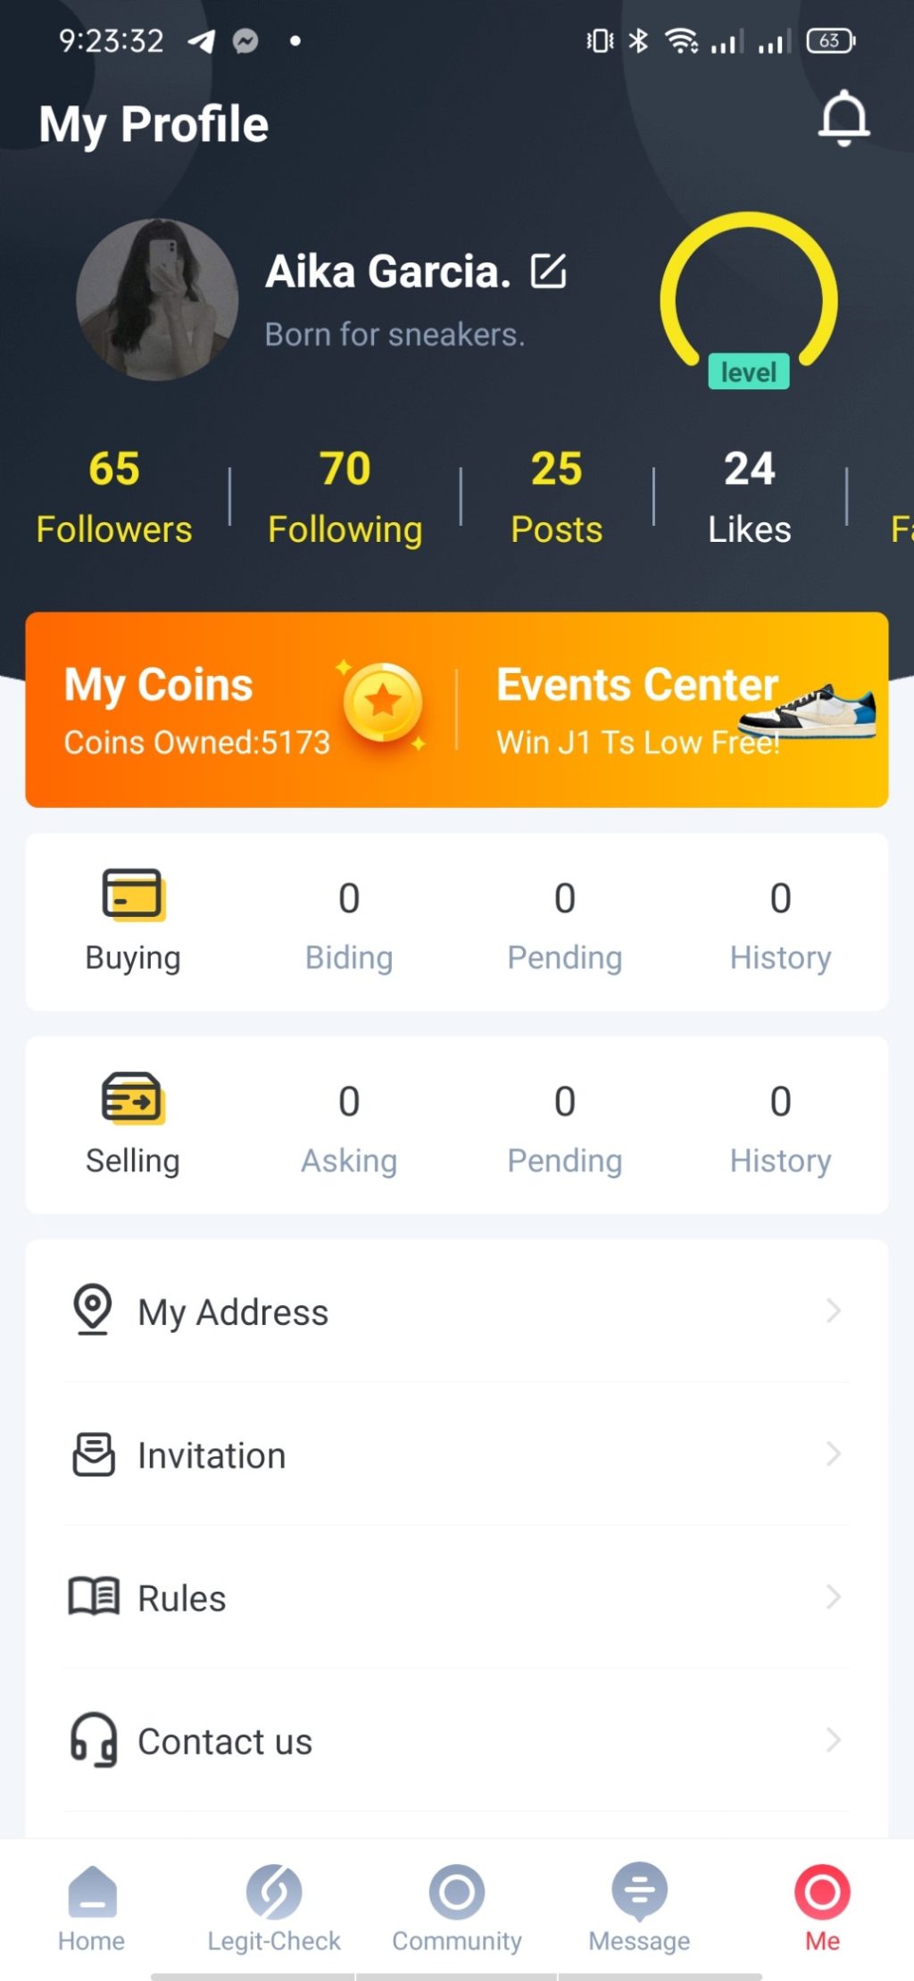This screenshot has height=1981, width=914.
Task: Expand Invitation row chevron
Action: [833, 1454]
